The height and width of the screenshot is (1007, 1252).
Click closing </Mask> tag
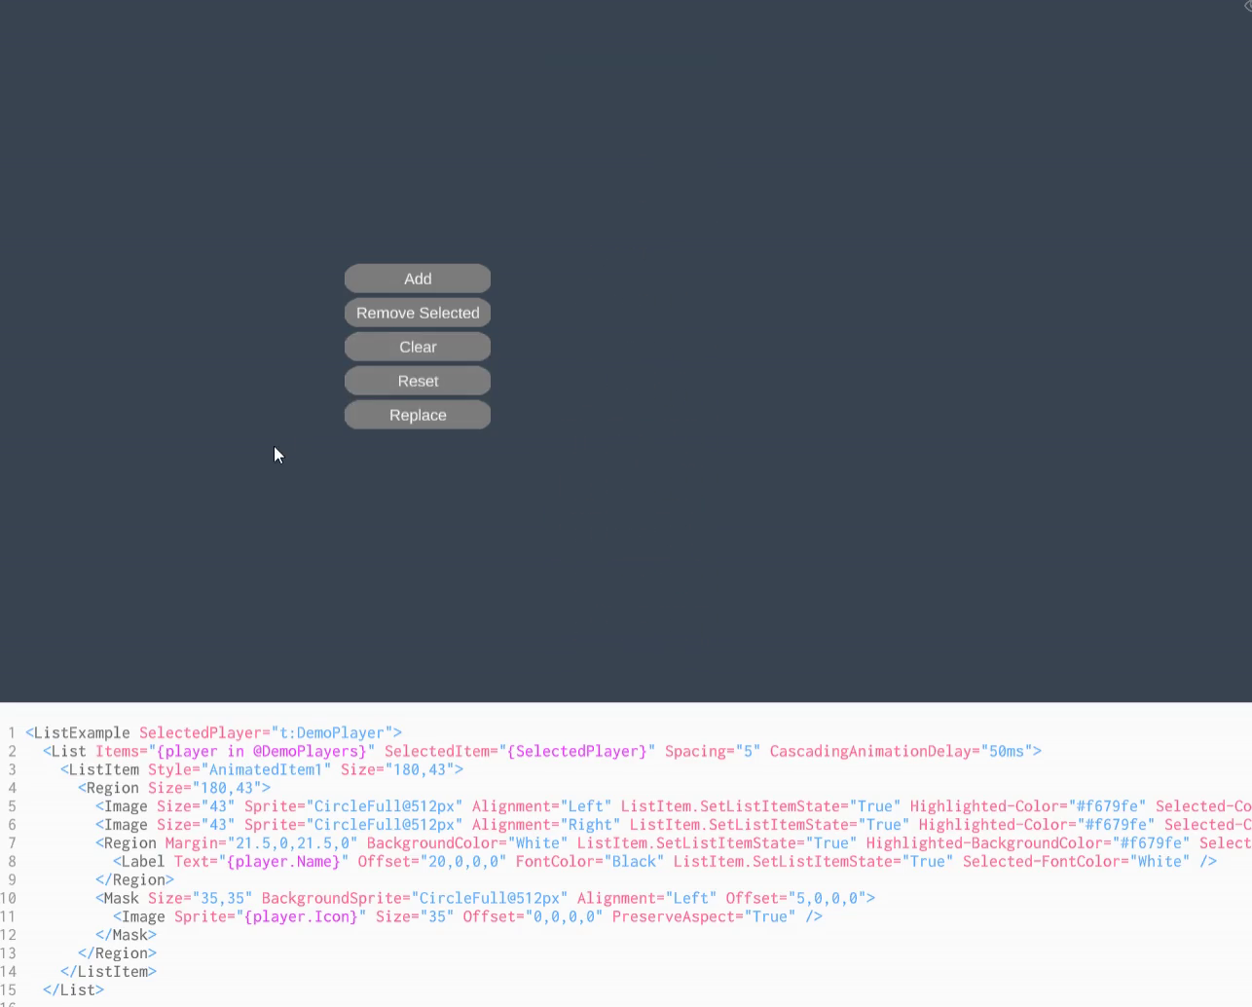[126, 935]
